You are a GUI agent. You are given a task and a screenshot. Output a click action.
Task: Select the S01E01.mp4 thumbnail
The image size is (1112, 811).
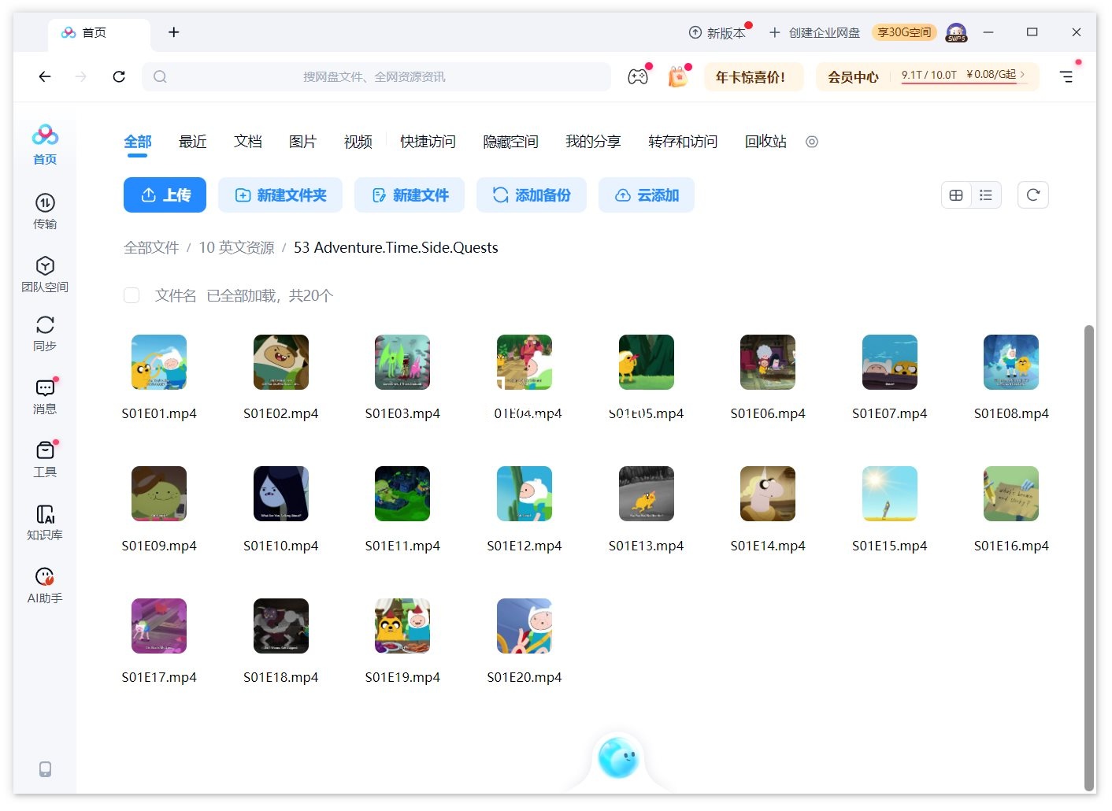(159, 362)
